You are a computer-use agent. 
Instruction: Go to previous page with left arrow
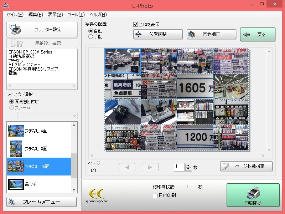coord(127,167)
